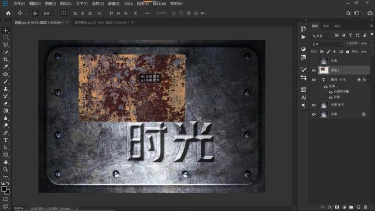The height and width of the screenshot is (211, 375).
Task: Hide layer 图层 1 with eye icon
Action: tap(314, 70)
